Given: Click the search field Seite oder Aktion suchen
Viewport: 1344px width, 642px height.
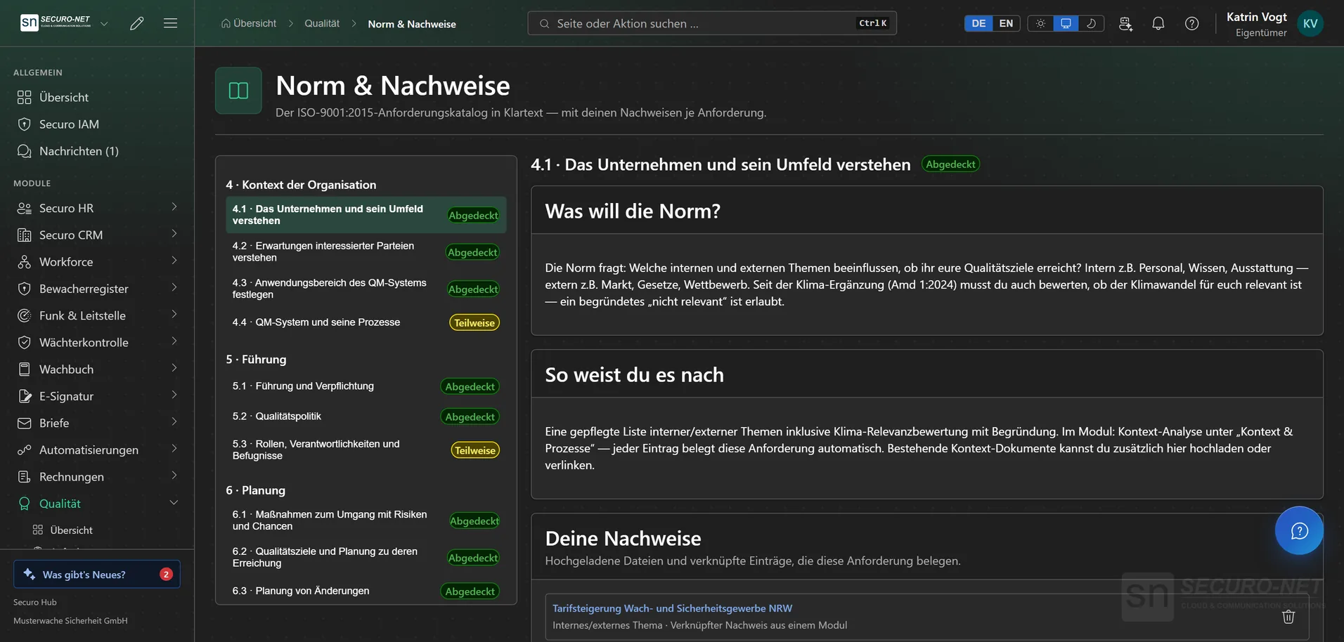Looking at the screenshot, I should 712,23.
